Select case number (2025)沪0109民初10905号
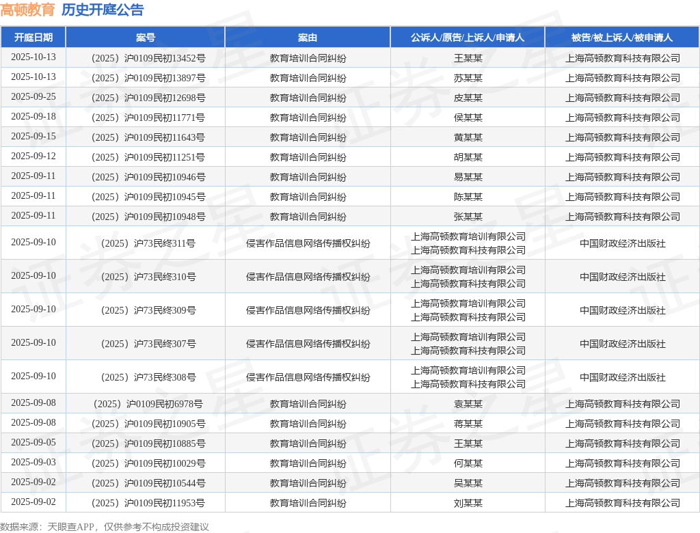700x533 pixels. pos(148,424)
